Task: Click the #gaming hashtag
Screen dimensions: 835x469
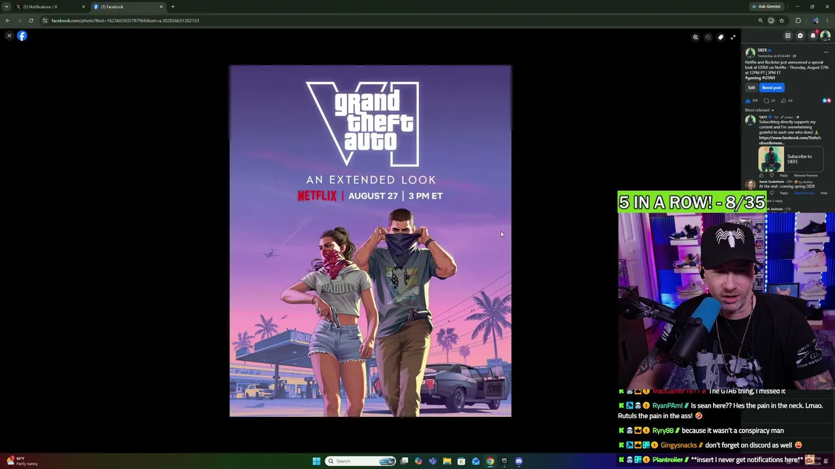Action: pyautogui.click(x=752, y=78)
